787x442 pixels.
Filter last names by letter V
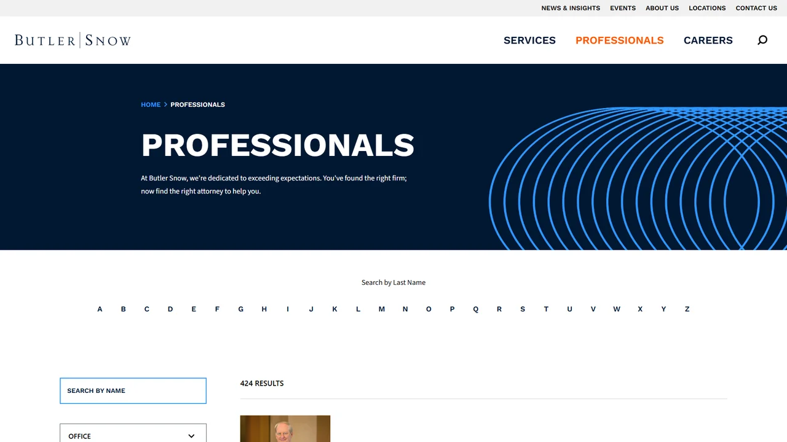(x=593, y=309)
